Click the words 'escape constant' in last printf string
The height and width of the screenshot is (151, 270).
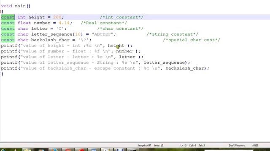click(x=115, y=68)
